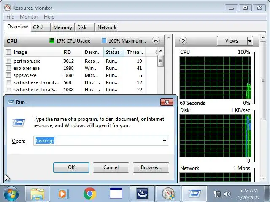Click the 17% CPU Usage label
This screenshot has height=202, width=270.
(x=73, y=41)
